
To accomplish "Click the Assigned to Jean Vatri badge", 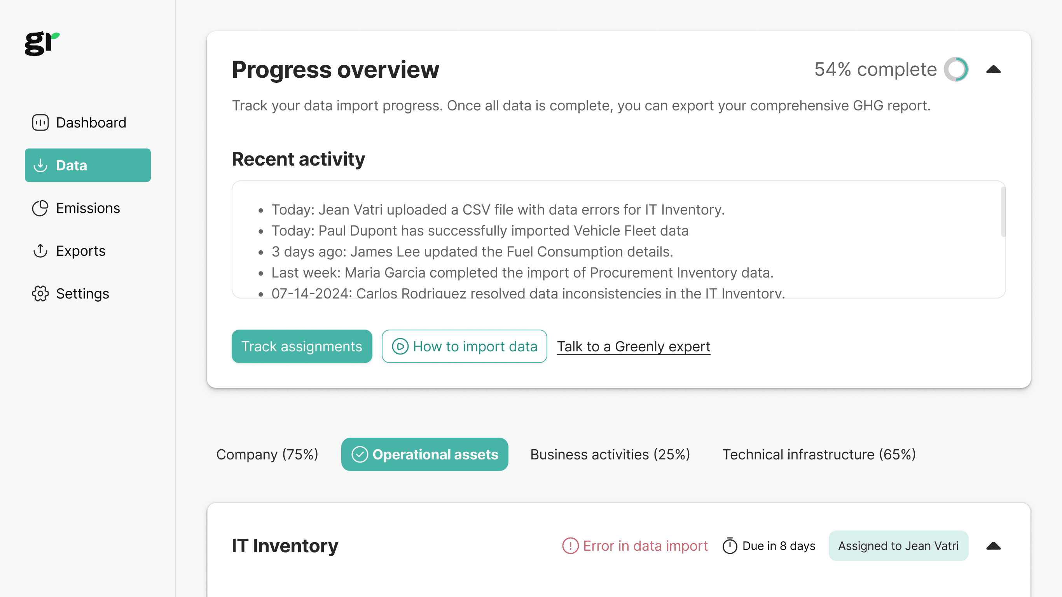I will (x=898, y=546).
